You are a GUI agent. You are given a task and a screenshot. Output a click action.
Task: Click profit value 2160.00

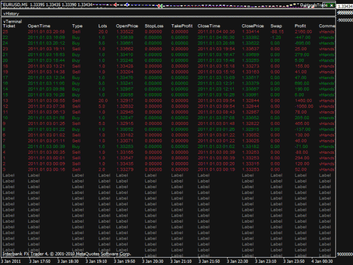303,32
